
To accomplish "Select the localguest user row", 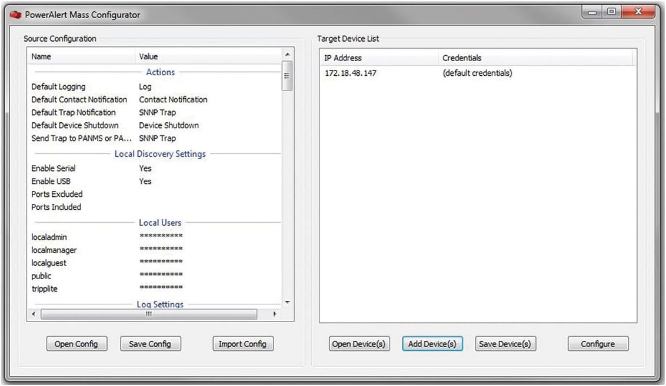I will (x=155, y=263).
